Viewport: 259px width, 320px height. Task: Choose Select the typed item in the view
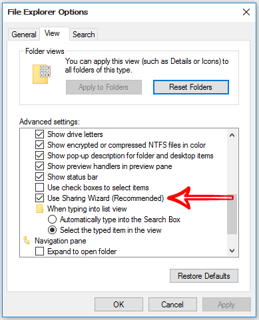tap(52, 230)
